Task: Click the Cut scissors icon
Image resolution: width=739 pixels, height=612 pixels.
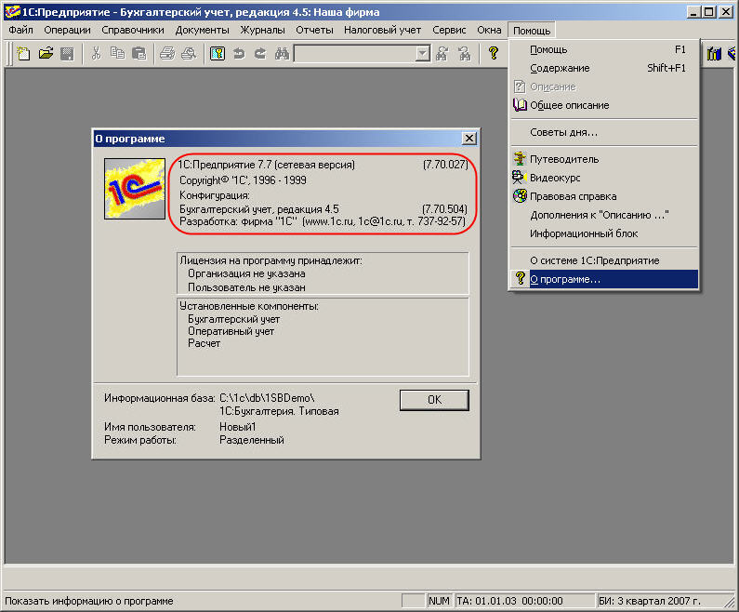Action: (x=96, y=53)
